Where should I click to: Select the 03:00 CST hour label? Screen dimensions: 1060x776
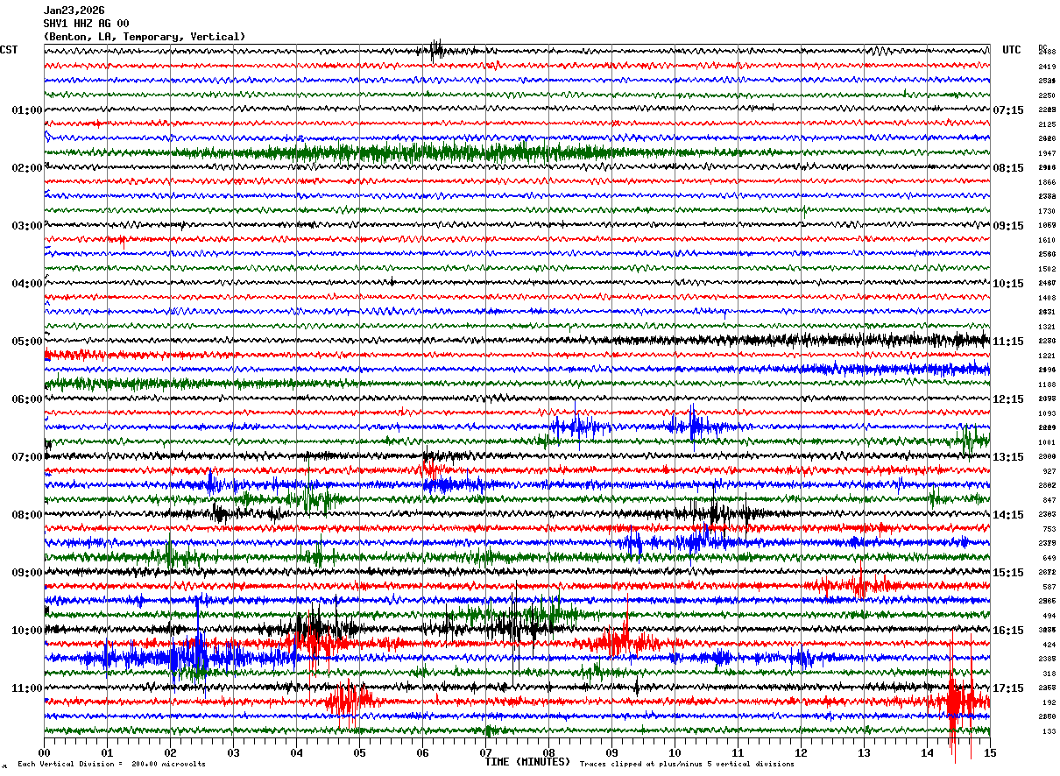coord(27,226)
